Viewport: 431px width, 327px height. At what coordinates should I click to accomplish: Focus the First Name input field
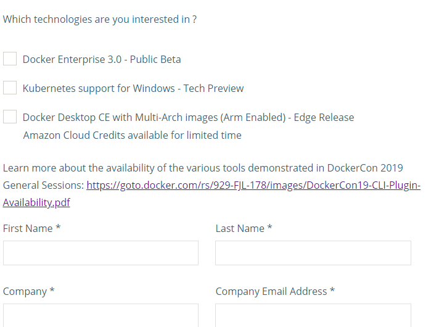point(101,253)
